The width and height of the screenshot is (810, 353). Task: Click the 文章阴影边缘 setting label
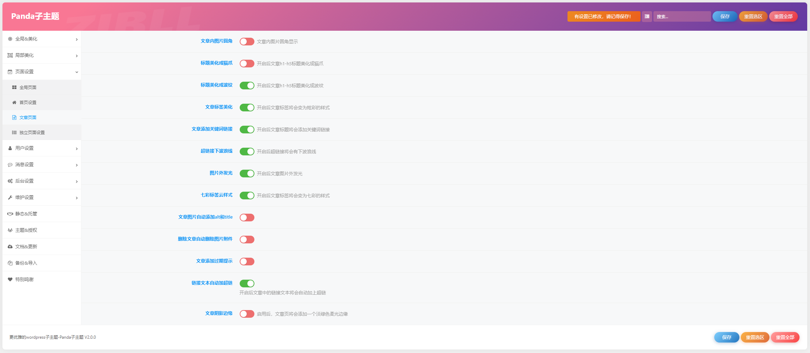click(219, 314)
